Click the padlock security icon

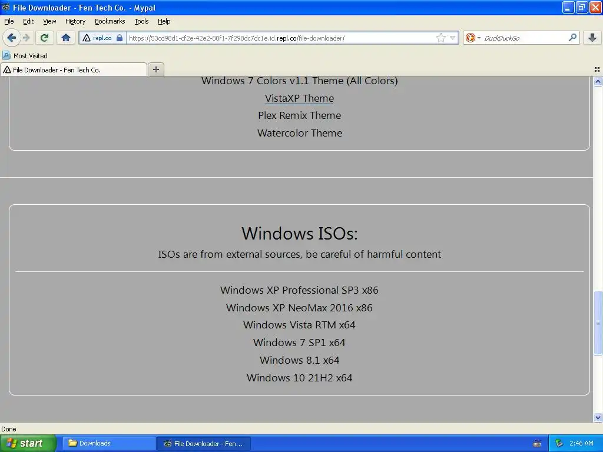pos(120,38)
